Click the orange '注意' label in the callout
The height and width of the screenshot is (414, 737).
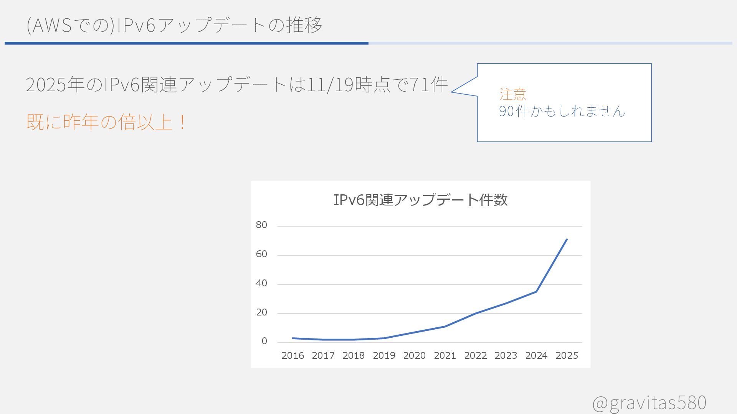pyautogui.click(x=512, y=94)
